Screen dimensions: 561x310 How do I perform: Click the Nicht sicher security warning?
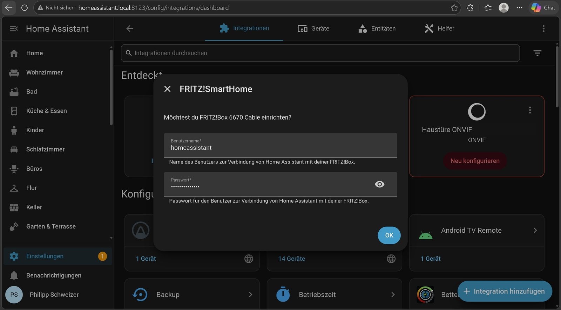pyautogui.click(x=56, y=8)
